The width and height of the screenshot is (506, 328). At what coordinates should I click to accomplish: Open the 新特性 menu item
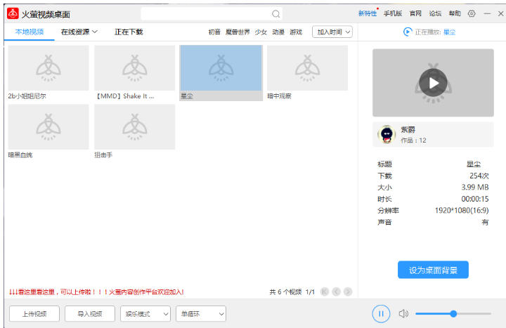coord(368,13)
